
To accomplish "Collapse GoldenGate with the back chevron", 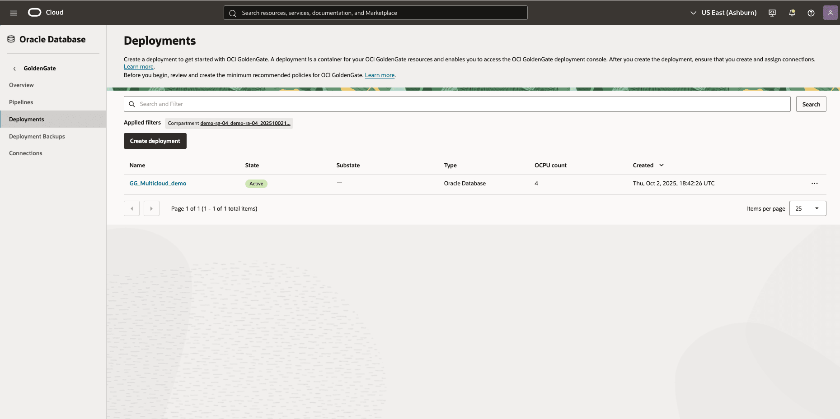I will pos(14,68).
